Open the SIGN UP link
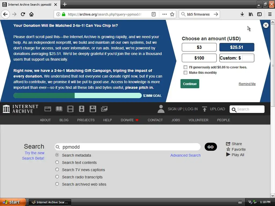The width and height of the screenshot is (275, 206). point(175,109)
